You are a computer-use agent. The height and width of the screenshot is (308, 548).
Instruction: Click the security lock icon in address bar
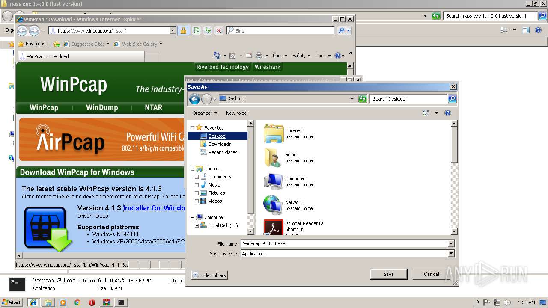[183, 30]
